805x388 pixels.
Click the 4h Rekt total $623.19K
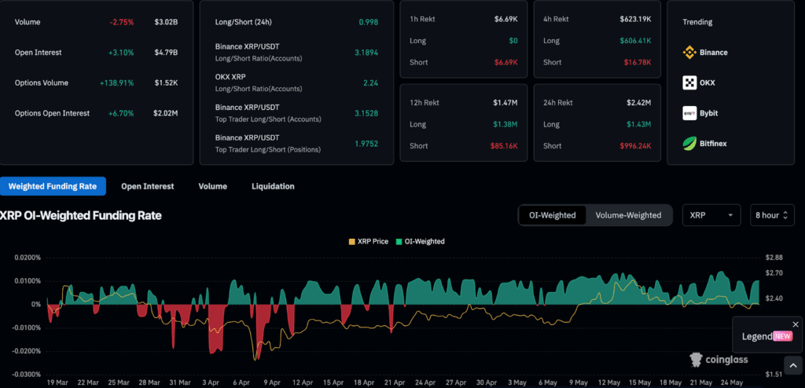tap(635, 19)
